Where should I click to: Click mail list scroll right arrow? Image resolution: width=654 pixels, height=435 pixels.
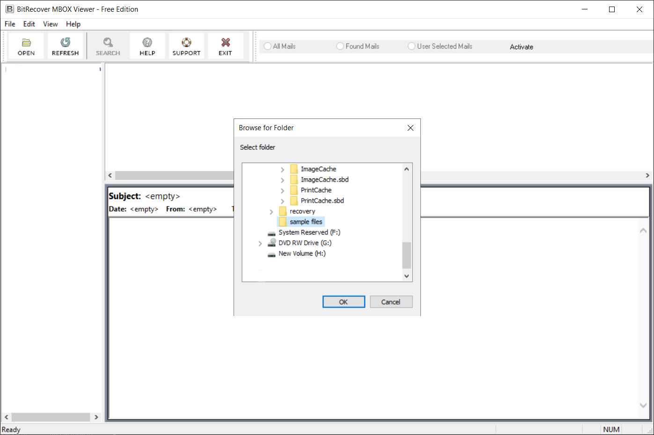click(647, 176)
